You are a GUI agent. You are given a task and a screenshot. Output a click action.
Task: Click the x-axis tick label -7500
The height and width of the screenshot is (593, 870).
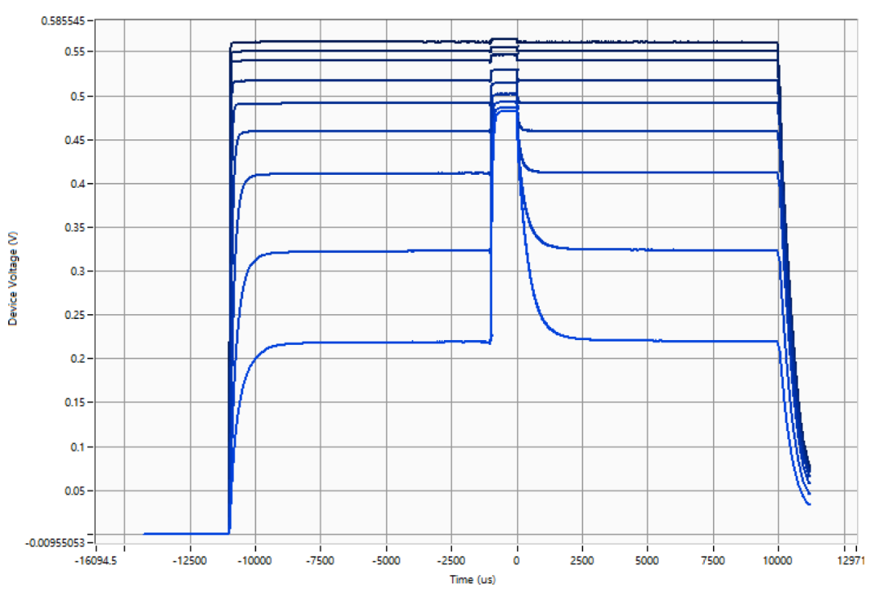321,561
